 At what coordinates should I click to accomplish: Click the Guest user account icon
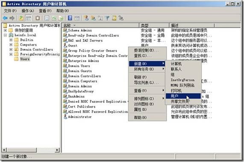coord(65,46)
